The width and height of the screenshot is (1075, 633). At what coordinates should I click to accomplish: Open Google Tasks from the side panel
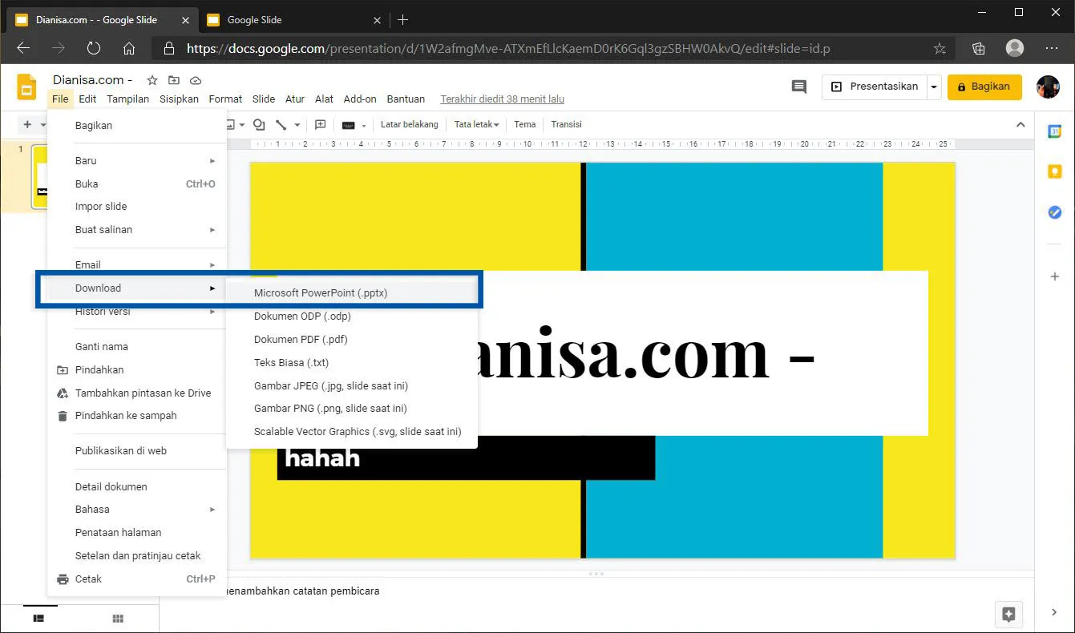pyautogui.click(x=1054, y=212)
